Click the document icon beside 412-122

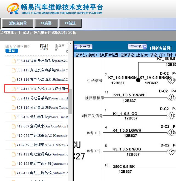pyautogui.click(x=14, y=164)
